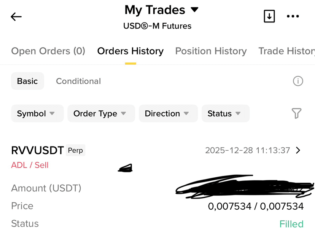Switch to Position History tab

[211, 51]
